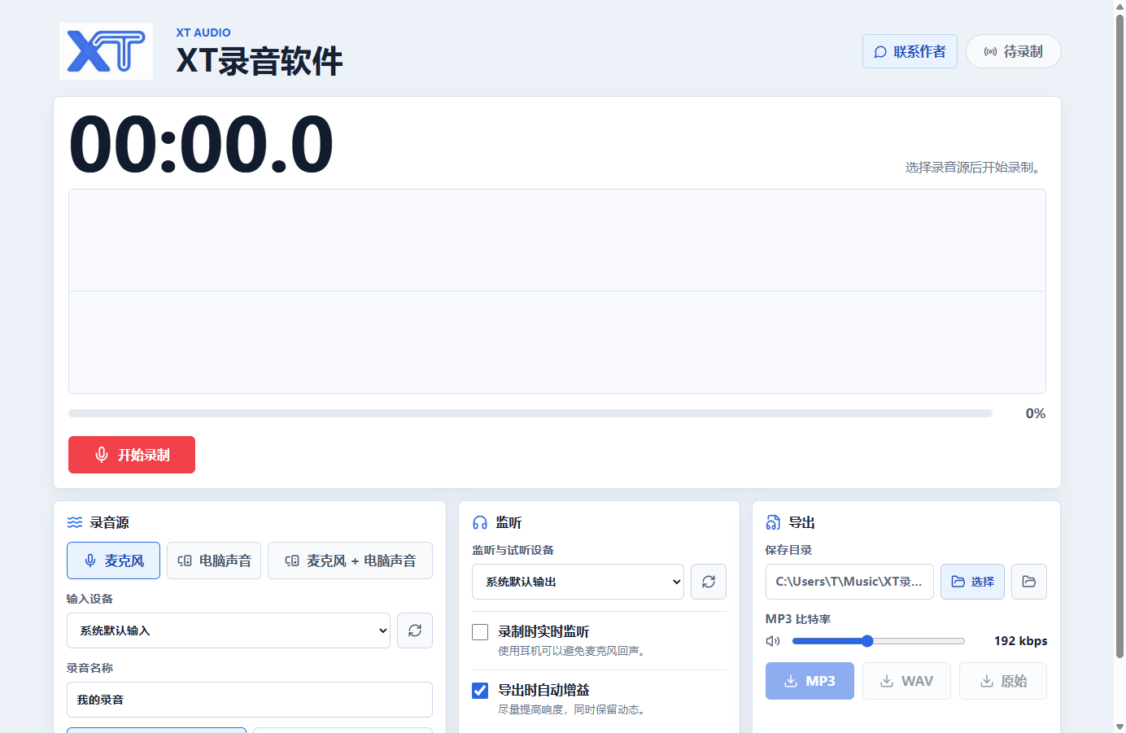Viewport: 1126px width, 733px height.
Task: Export recording as WAV
Action: (906, 681)
